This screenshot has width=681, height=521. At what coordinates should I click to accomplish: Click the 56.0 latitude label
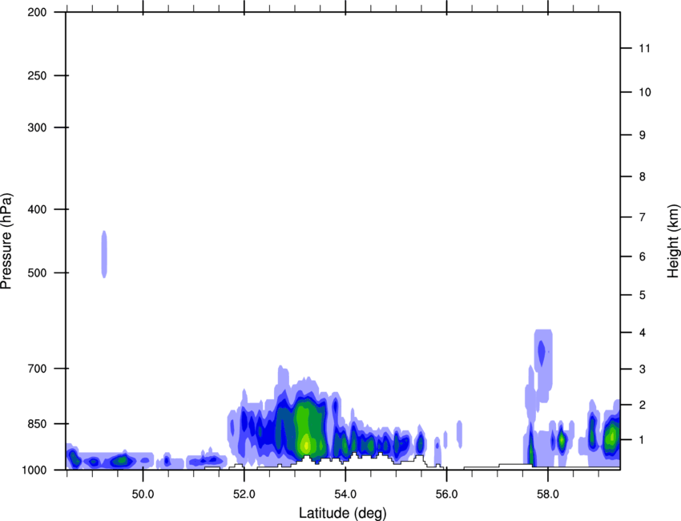[x=447, y=495]
